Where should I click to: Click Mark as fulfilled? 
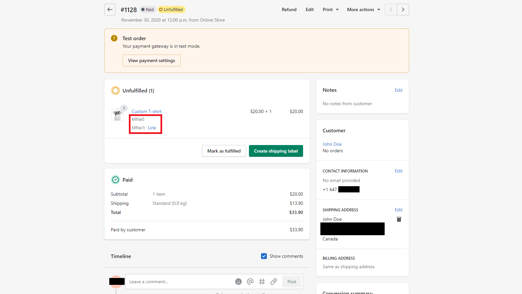coord(224,151)
